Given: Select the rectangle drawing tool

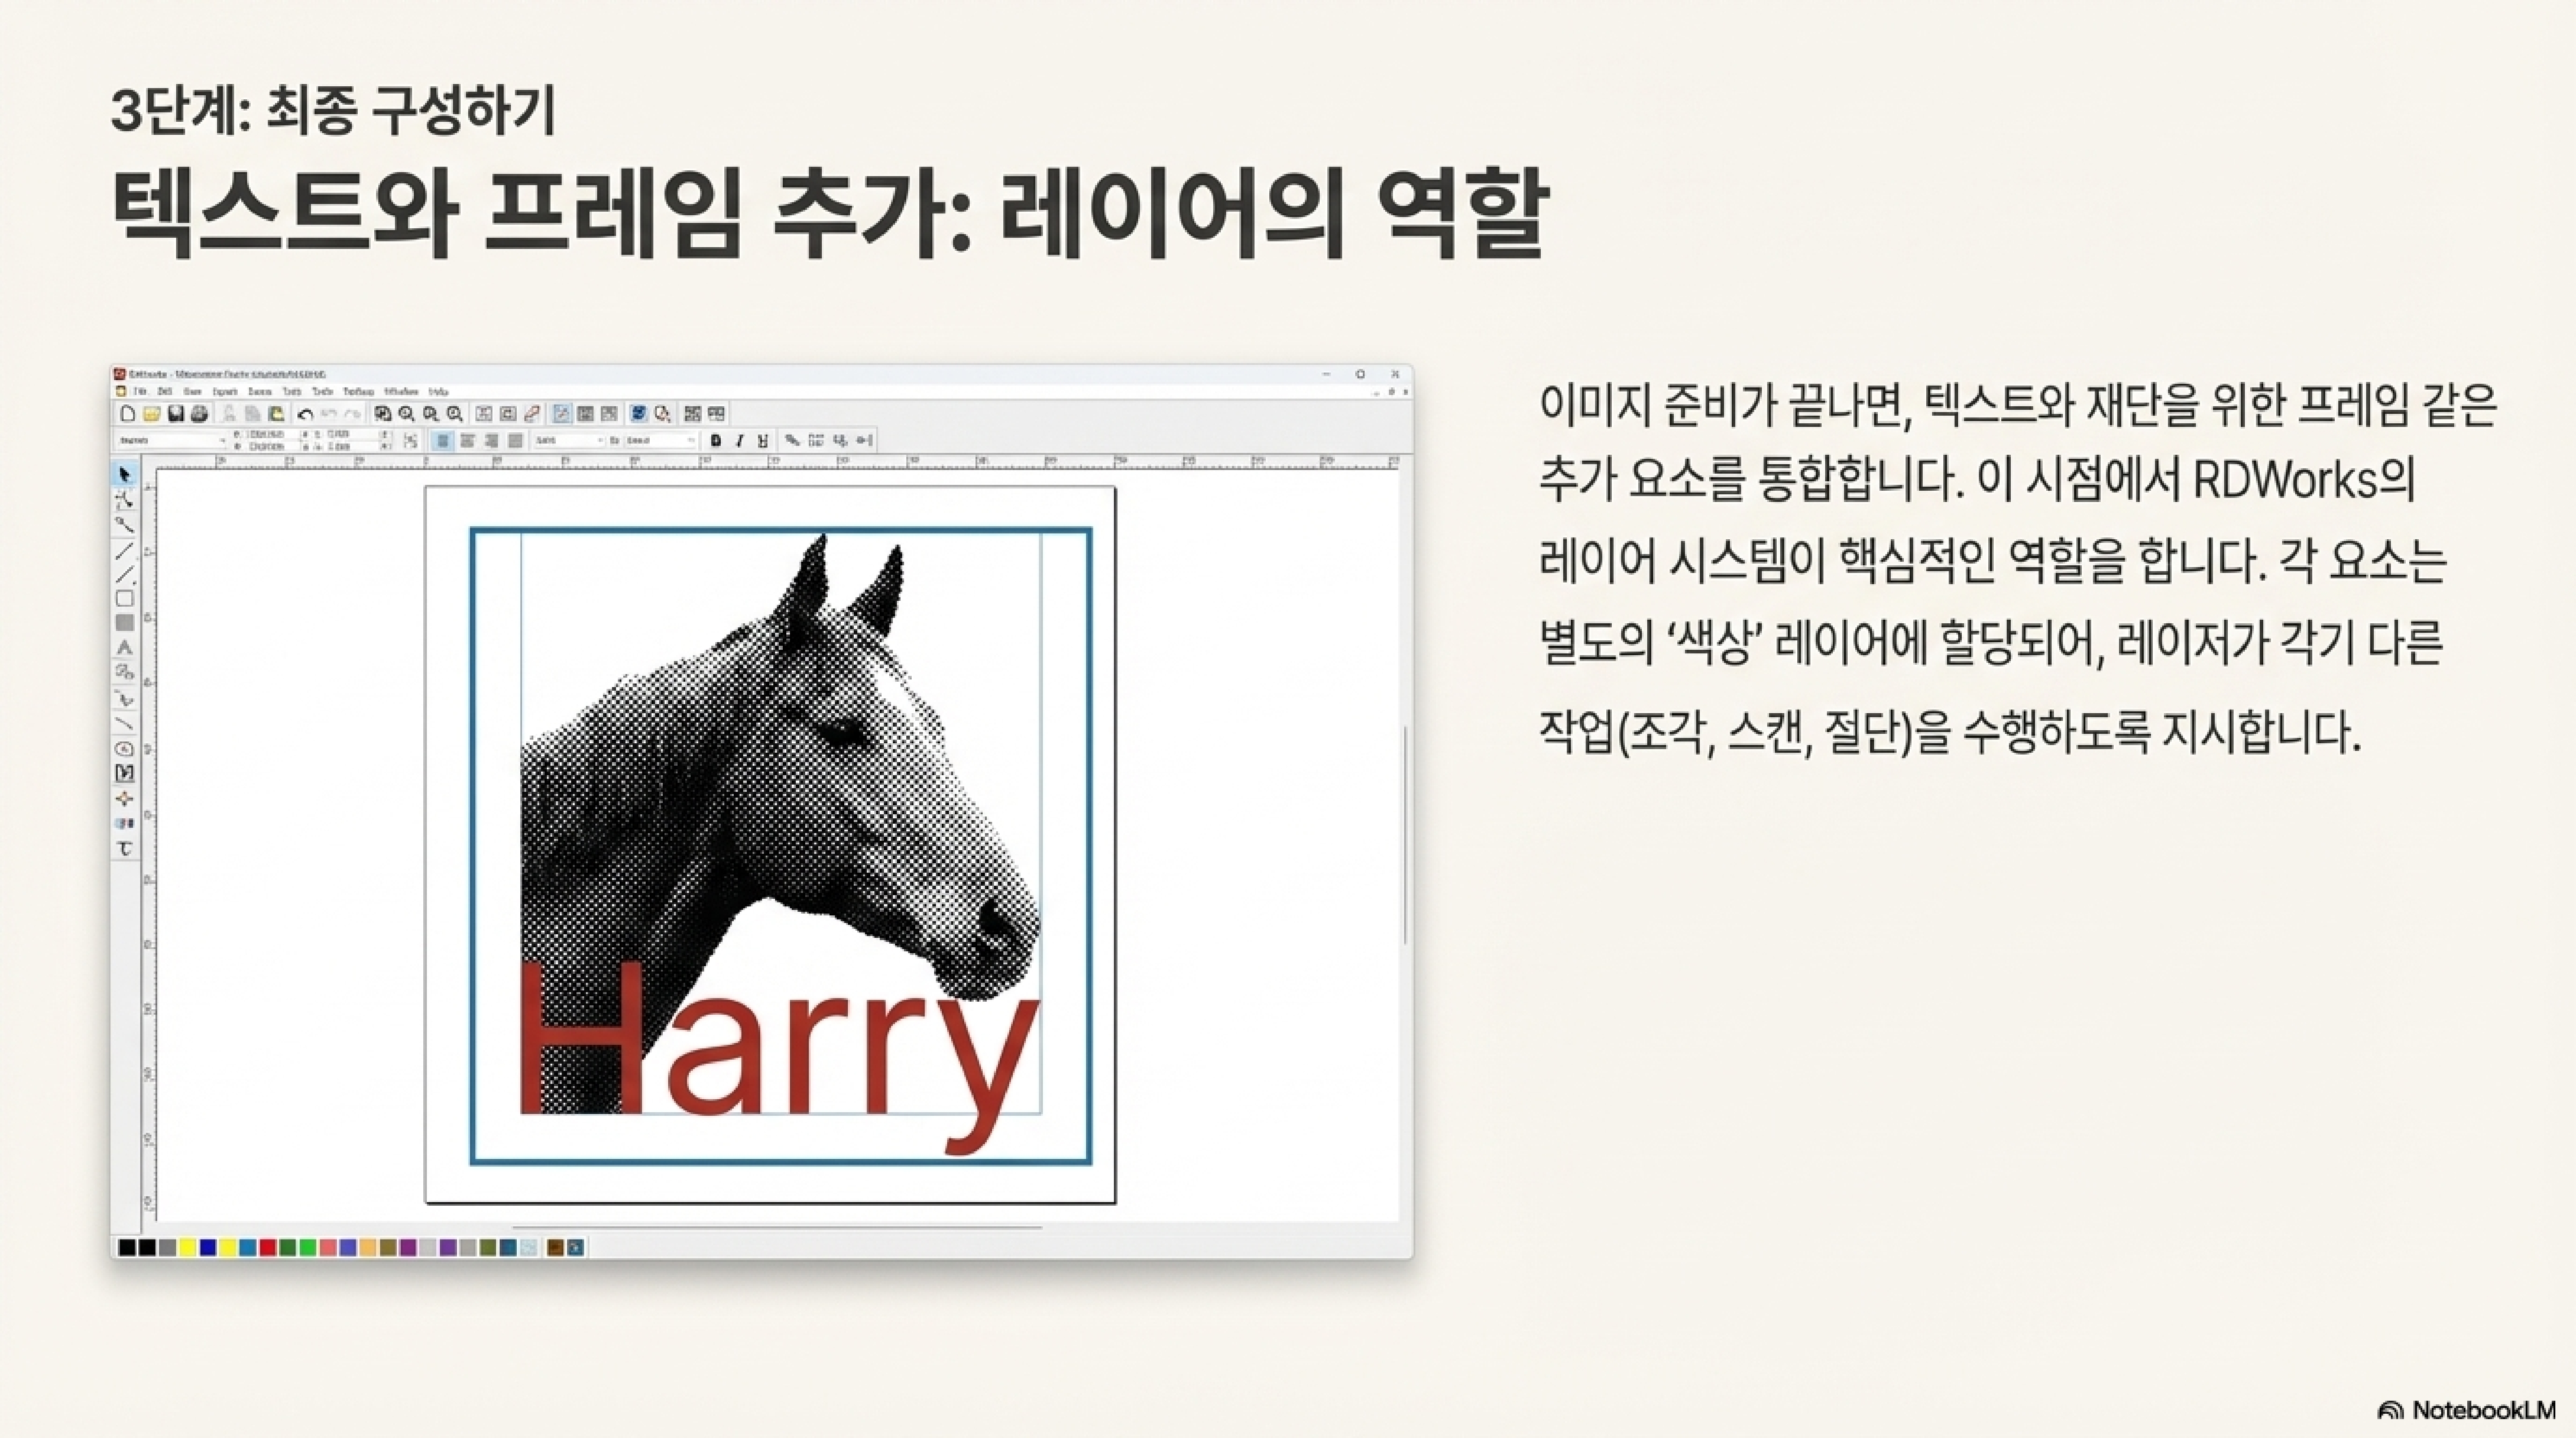Looking at the screenshot, I should pyautogui.click(x=125, y=599).
